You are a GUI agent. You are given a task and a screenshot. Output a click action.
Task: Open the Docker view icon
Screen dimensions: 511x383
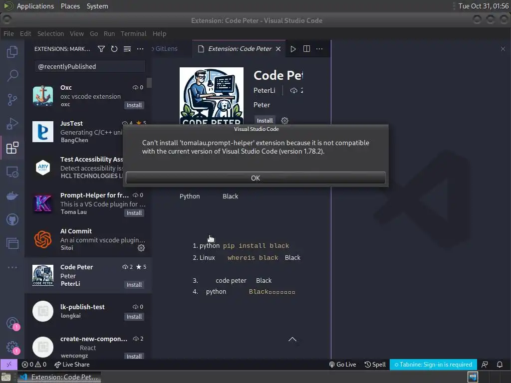pyautogui.click(x=12, y=195)
